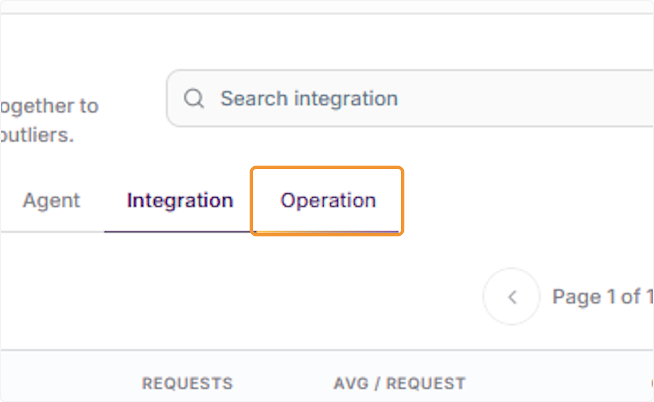
Task: Focus the Search integration field
Action: 410,99
